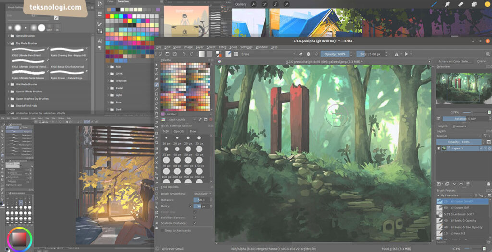Select the Freehand Brush tool in Krita toolbox

tap(157, 84)
